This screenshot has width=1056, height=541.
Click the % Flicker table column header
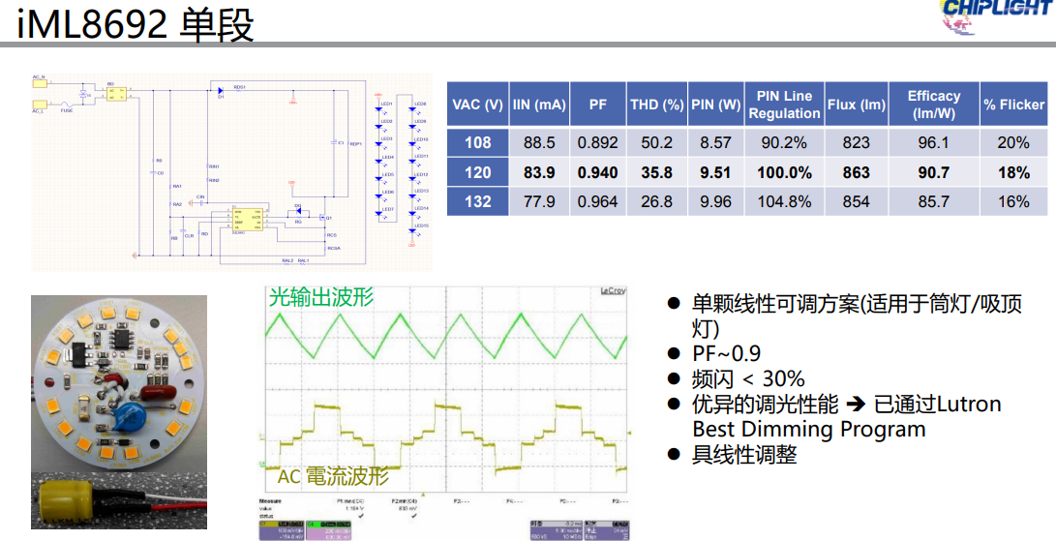click(1013, 105)
